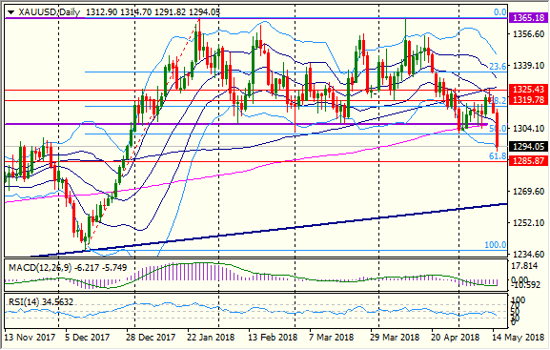Click the current price label 1294.05

529,146
